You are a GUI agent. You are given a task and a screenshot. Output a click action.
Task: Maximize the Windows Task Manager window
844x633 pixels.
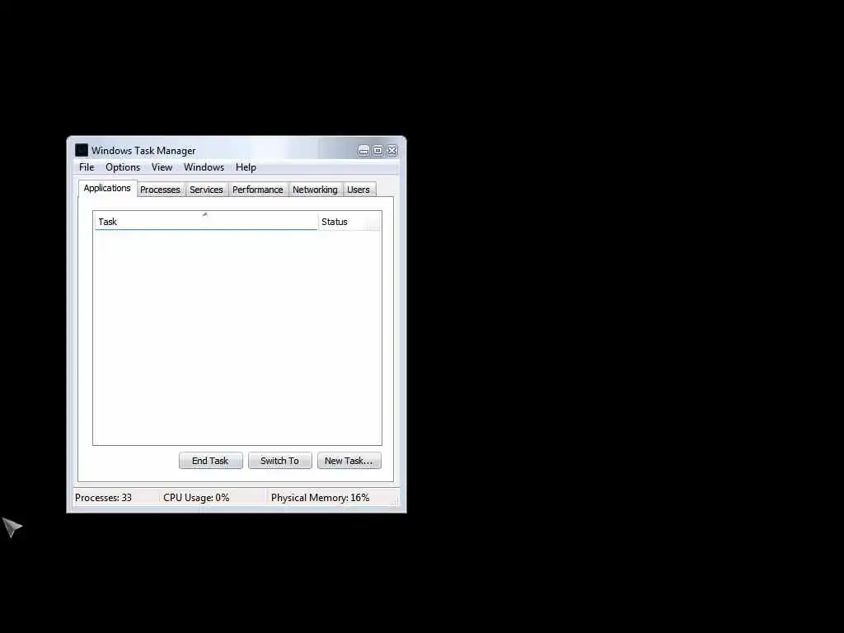point(377,151)
